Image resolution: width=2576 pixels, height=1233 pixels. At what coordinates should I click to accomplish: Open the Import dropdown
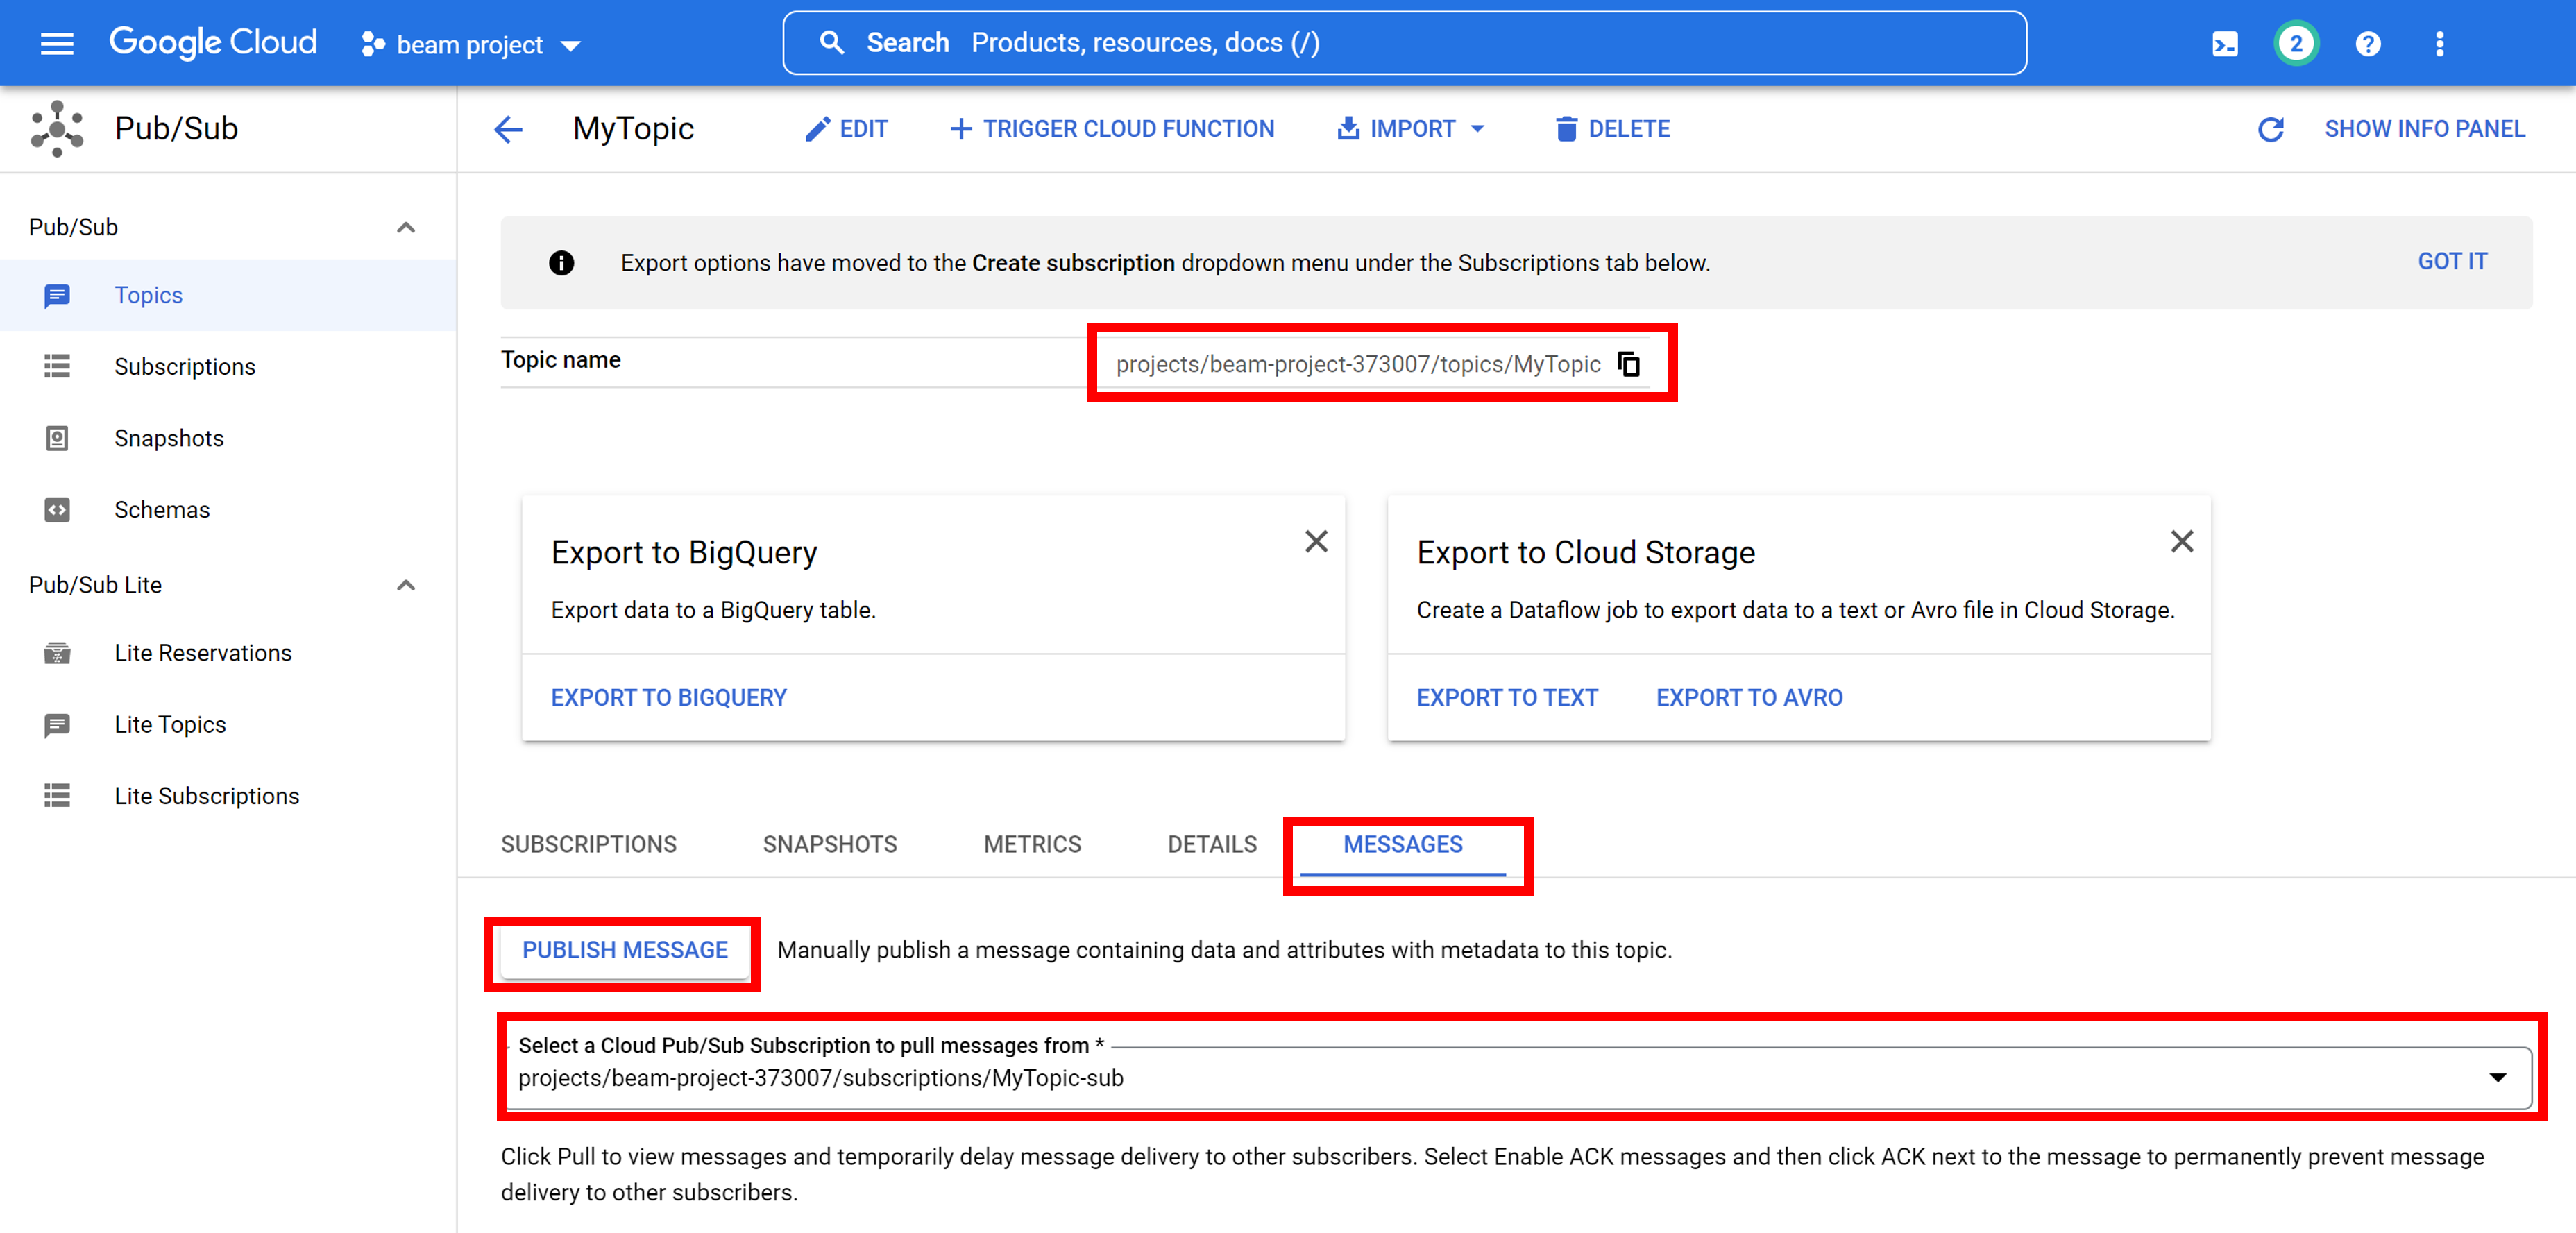tap(1410, 128)
